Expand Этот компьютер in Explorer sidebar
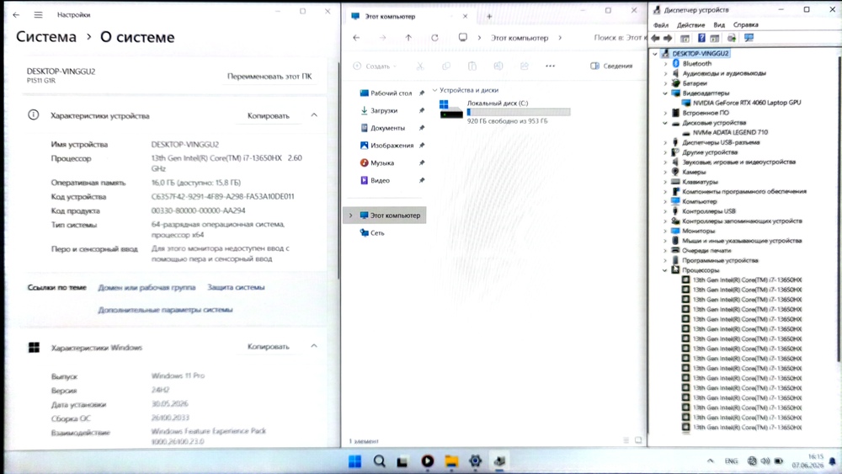 (x=351, y=216)
